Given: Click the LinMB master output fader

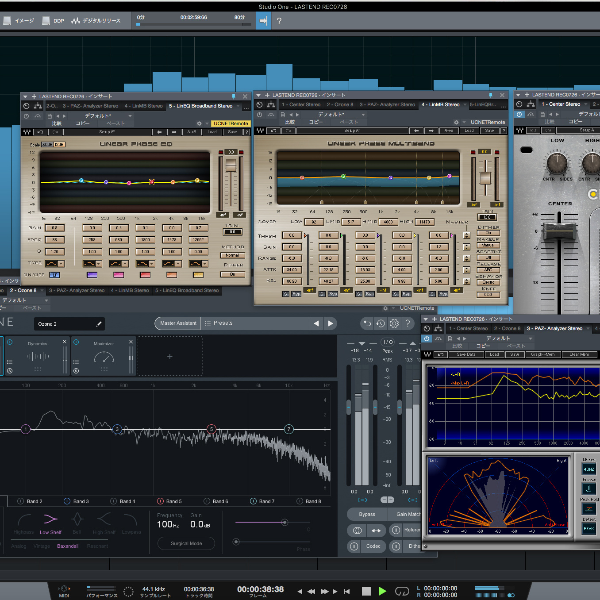Looking at the screenshot, I should click(485, 178).
